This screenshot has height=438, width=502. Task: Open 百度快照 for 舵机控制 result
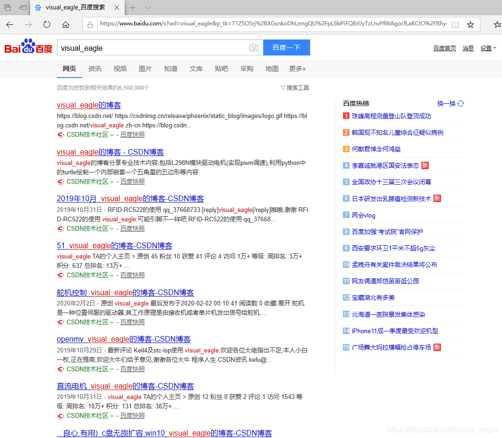[132, 322]
